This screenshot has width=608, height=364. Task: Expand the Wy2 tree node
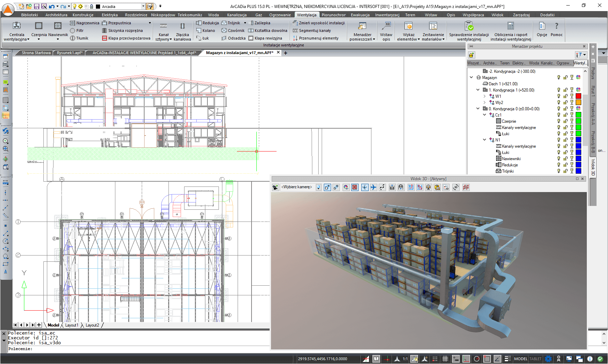pyautogui.click(x=485, y=103)
